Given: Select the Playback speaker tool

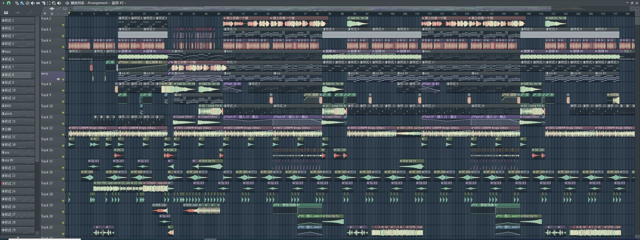Looking at the screenshot, I should pyautogui.click(x=59, y=3).
